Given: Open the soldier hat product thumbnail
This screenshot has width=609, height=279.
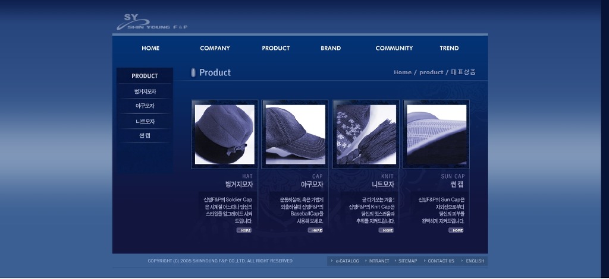Looking at the screenshot, I should click(224, 134).
